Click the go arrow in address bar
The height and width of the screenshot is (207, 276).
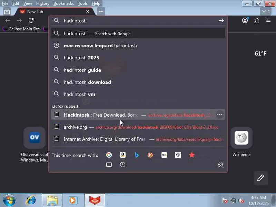coord(221,21)
